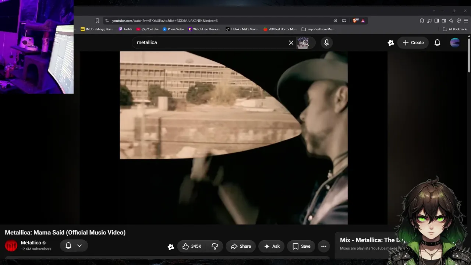The width and height of the screenshot is (471, 265).
Task: Open the 200 Best Horror Mo... bookmark
Action: click(280, 29)
